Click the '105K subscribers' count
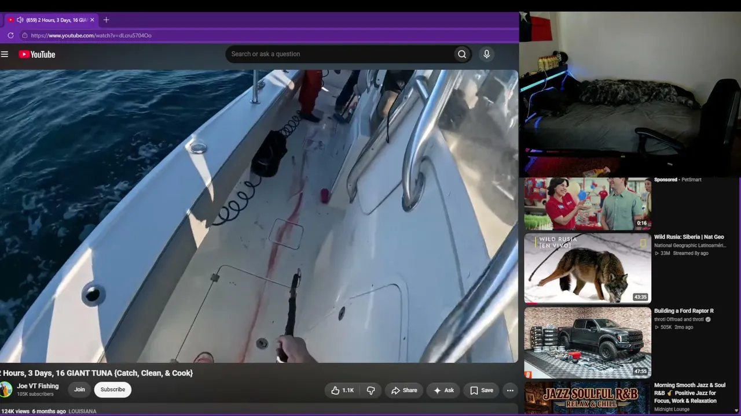 click(35, 394)
